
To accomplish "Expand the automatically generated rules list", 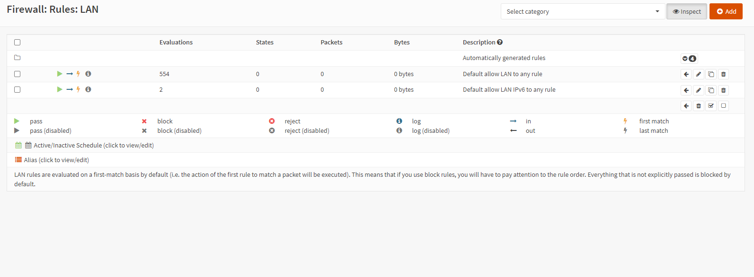I will (x=689, y=59).
